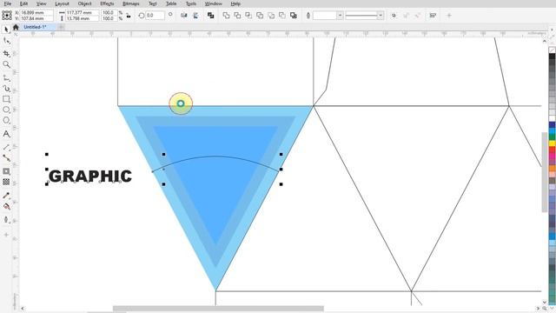The image size is (556, 313).
Task: Open the File menu
Action: pyautogui.click(x=7, y=3)
